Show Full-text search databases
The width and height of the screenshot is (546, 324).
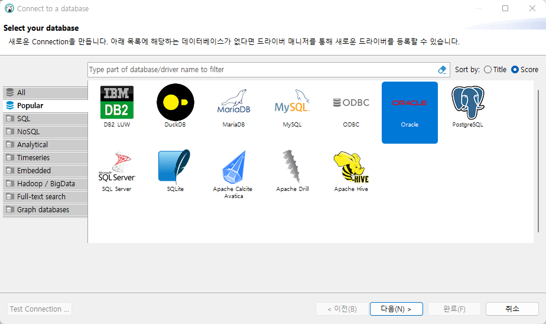point(45,197)
